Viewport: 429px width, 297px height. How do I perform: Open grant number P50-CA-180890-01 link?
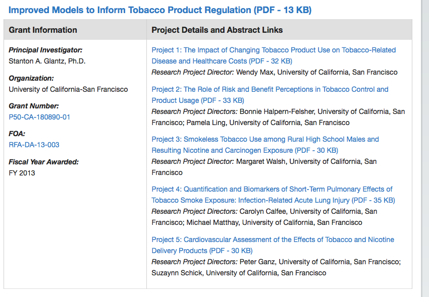click(x=39, y=117)
